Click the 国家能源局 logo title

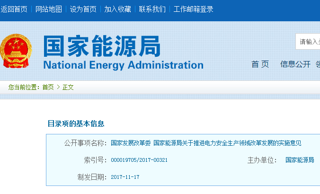point(102,46)
